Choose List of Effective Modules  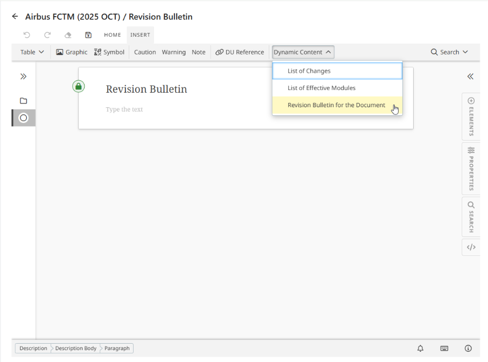(337, 88)
